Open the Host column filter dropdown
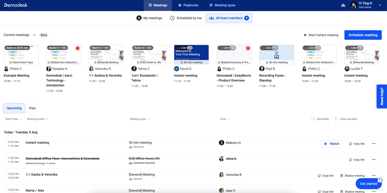The height and width of the screenshot is (193, 387). click(225, 119)
